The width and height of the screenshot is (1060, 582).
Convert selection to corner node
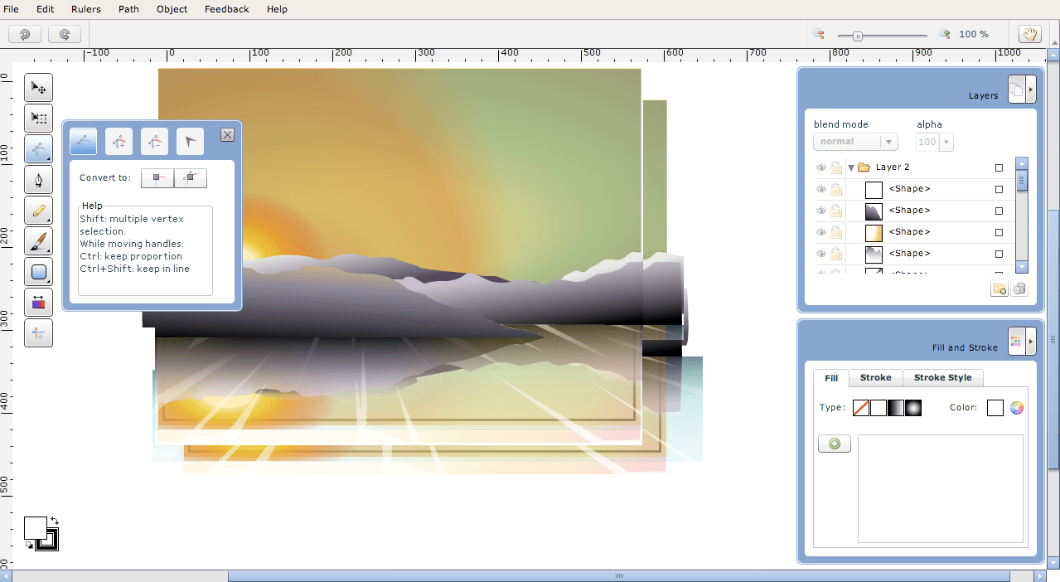tap(157, 177)
